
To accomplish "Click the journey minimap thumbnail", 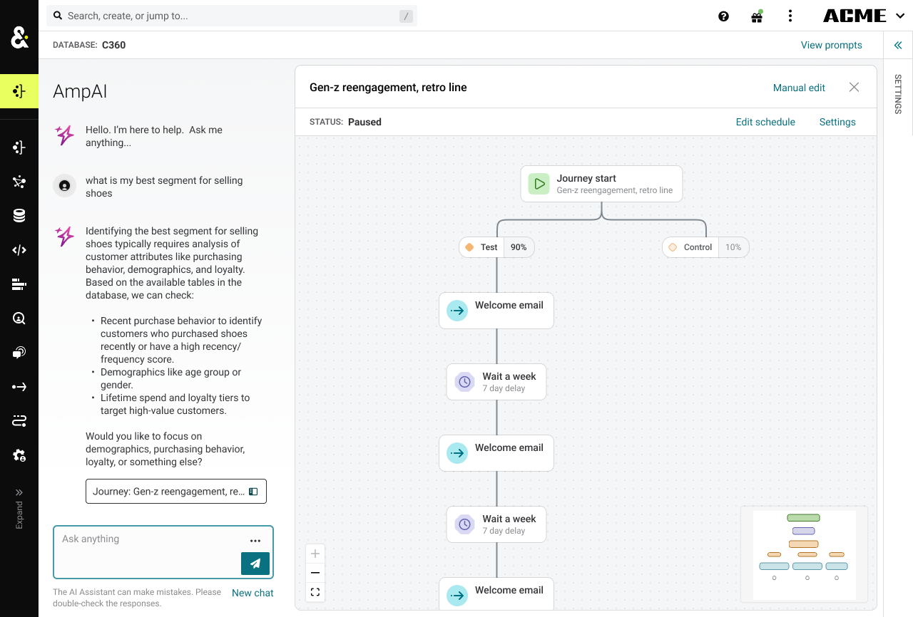I will (804, 554).
